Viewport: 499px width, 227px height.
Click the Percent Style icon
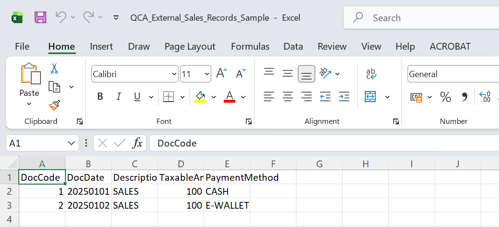[x=446, y=97]
